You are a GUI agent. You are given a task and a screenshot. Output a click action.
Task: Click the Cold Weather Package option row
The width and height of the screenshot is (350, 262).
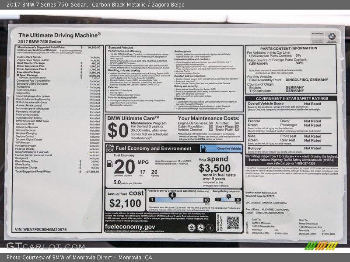click(59, 63)
